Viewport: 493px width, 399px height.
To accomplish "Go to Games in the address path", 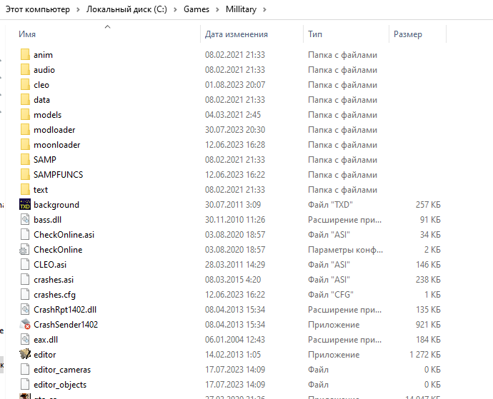I will [x=197, y=10].
